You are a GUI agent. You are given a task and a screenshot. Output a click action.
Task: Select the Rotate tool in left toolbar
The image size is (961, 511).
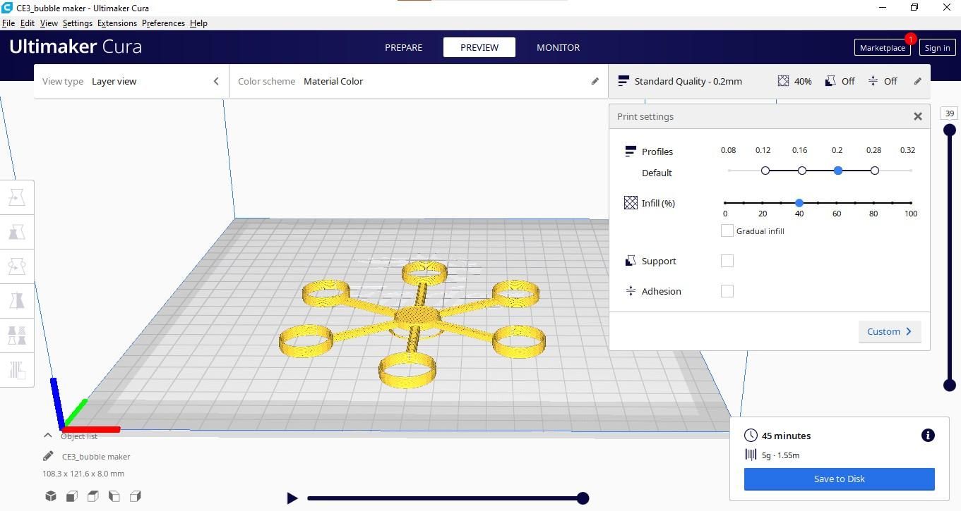[x=17, y=266]
